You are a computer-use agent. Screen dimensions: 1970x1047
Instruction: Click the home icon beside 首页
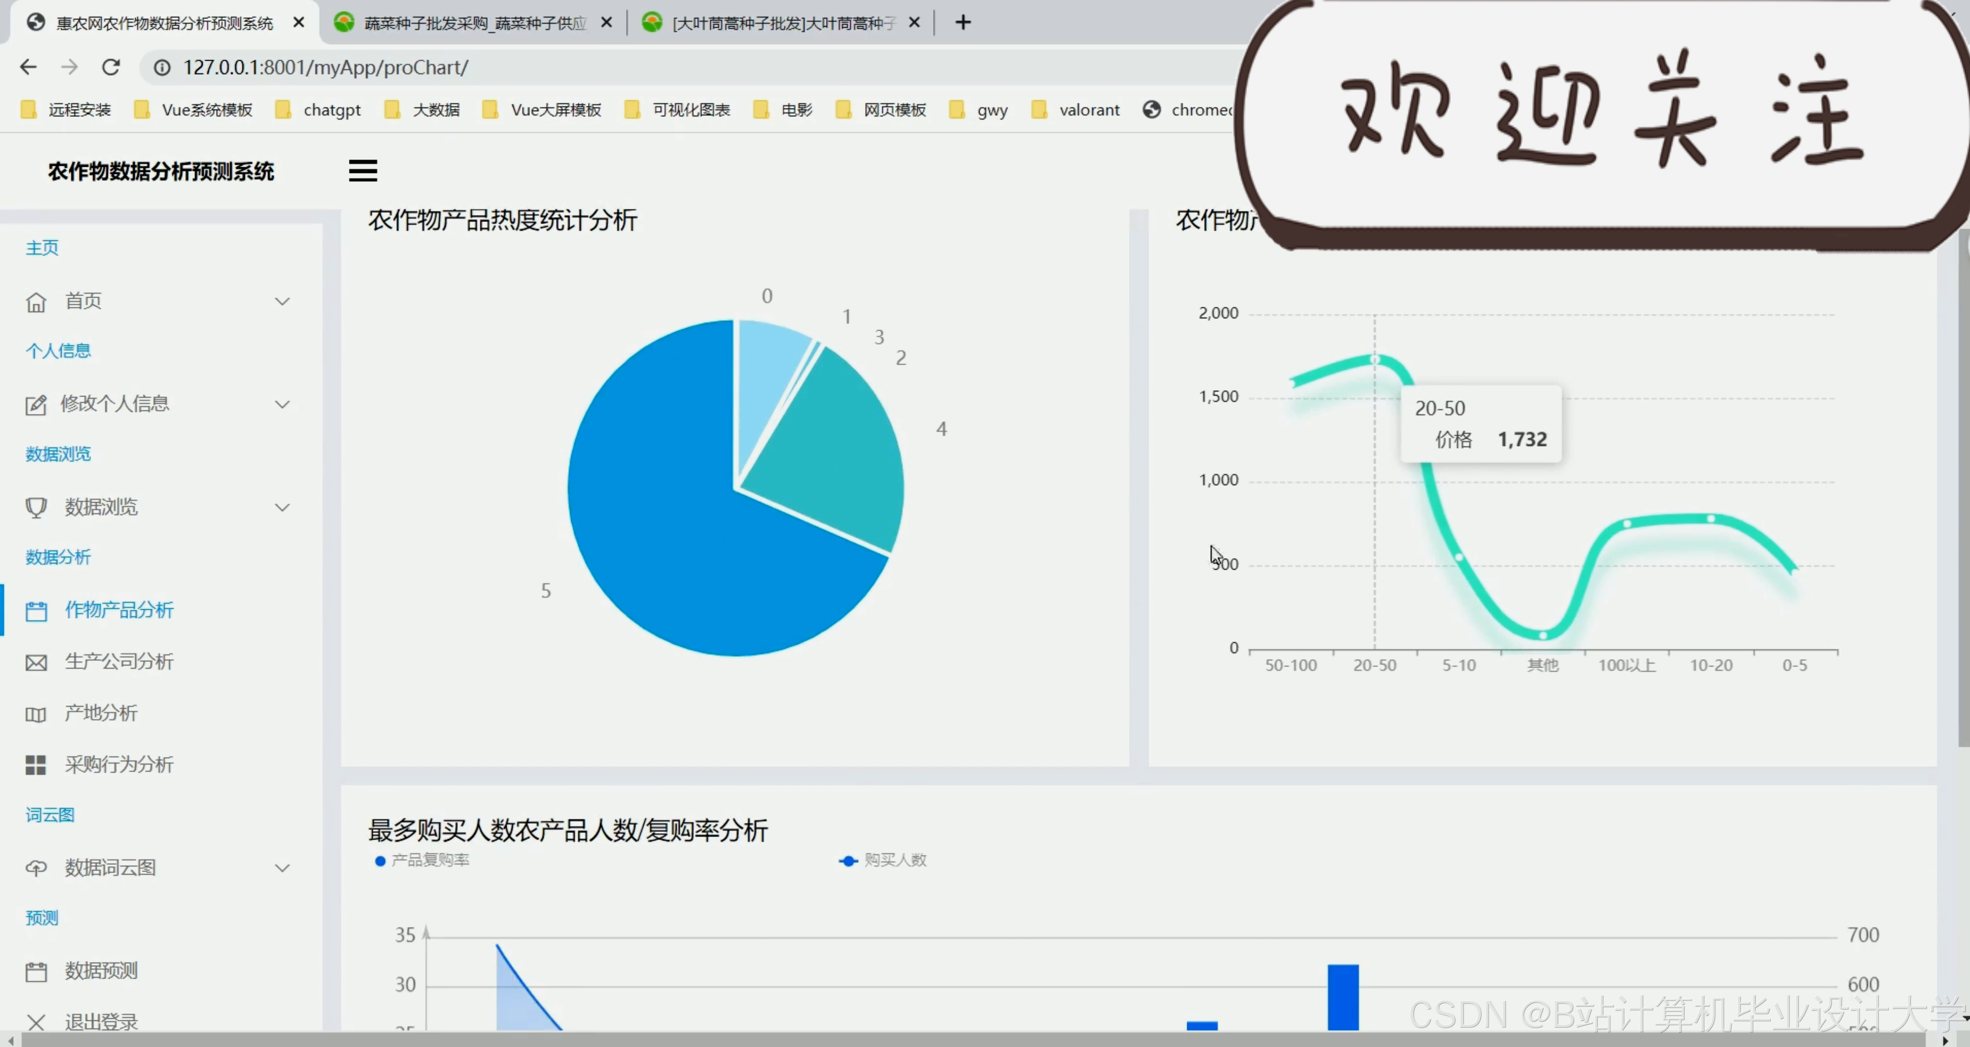(36, 302)
